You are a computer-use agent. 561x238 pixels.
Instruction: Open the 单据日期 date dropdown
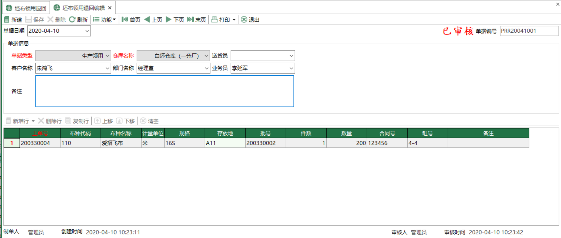pos(87,31)
